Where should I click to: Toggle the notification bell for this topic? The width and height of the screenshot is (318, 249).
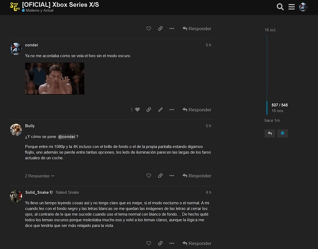282,134
